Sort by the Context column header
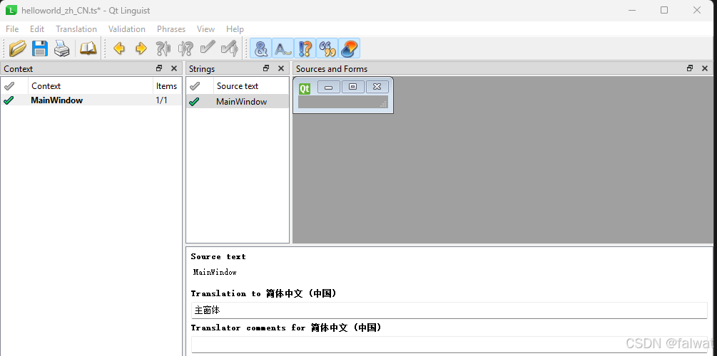This screenshot has height=356, width=717. pos(91,86)
